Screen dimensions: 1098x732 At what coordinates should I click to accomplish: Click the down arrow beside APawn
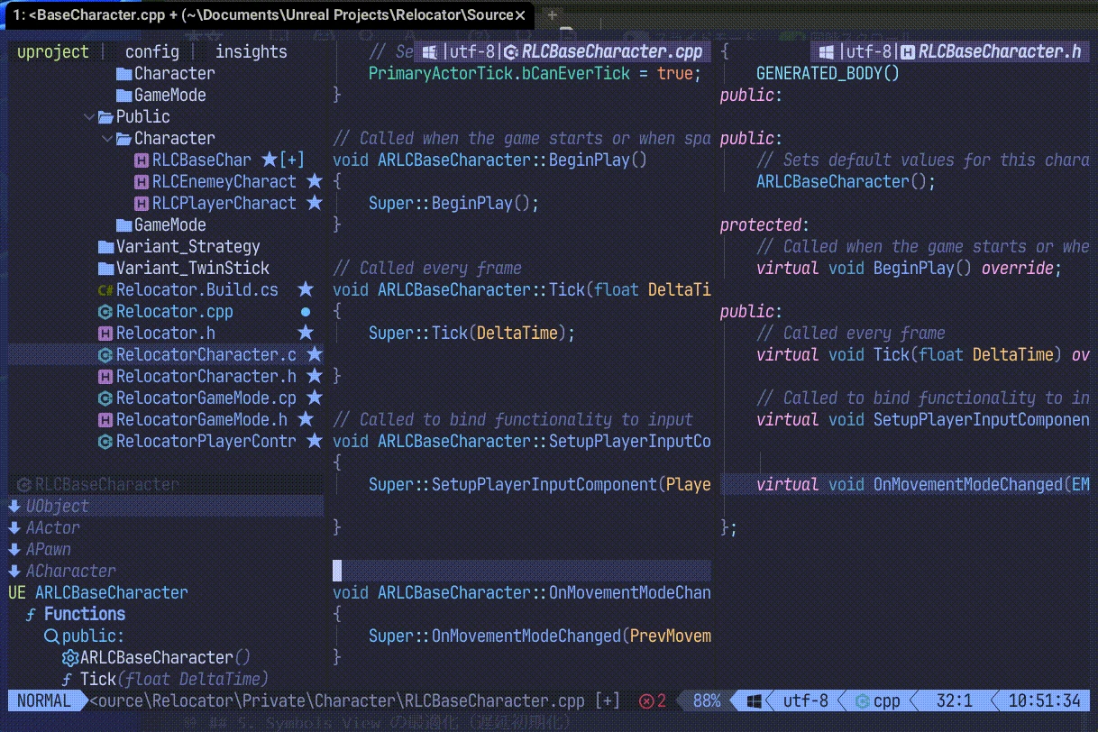[14, 549]
